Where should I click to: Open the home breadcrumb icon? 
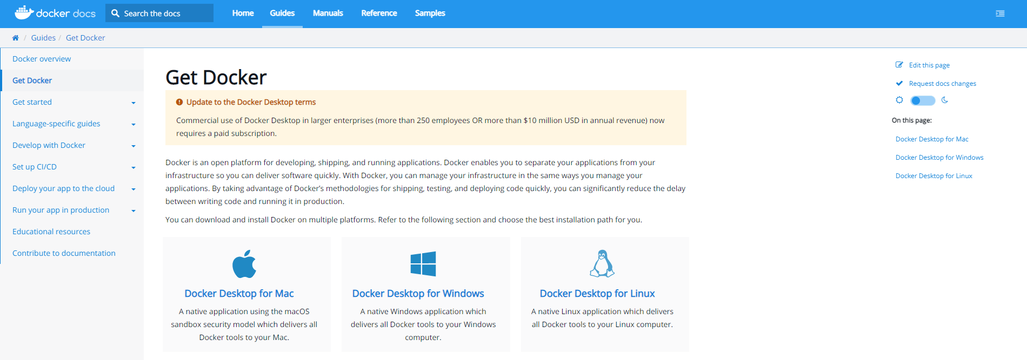coord(16,38)
